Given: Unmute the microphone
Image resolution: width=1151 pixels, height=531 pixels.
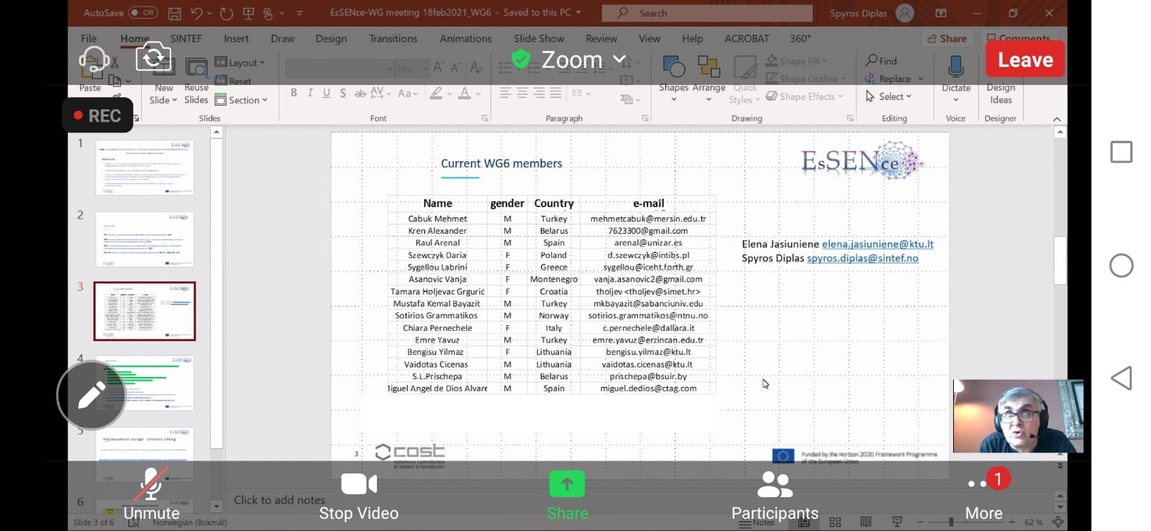Looking at the screenshot, I should click(x=151, y=495).
